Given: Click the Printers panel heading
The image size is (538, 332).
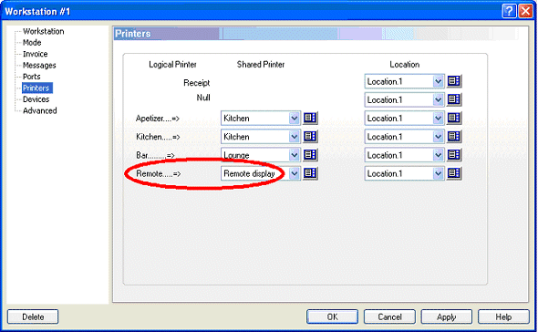Looking at the screenshot, I should (x=133, y=34).
